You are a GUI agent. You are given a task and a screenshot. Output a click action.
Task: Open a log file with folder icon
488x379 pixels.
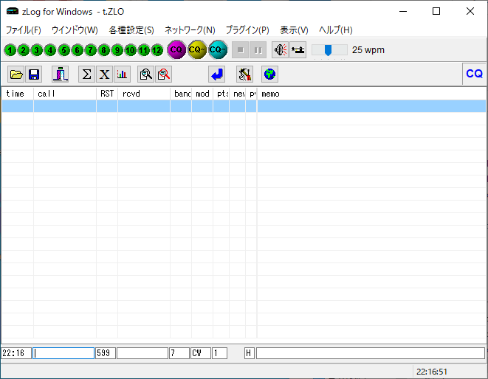coord(16,74)
